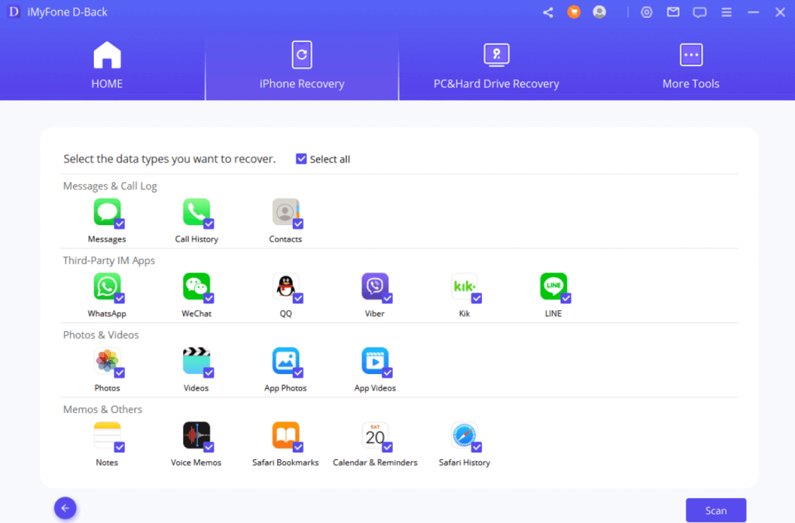The width and height of the screenshot is (795, 523).
Task: Open the orange shopping cart icon
Action: coord(574,12)
